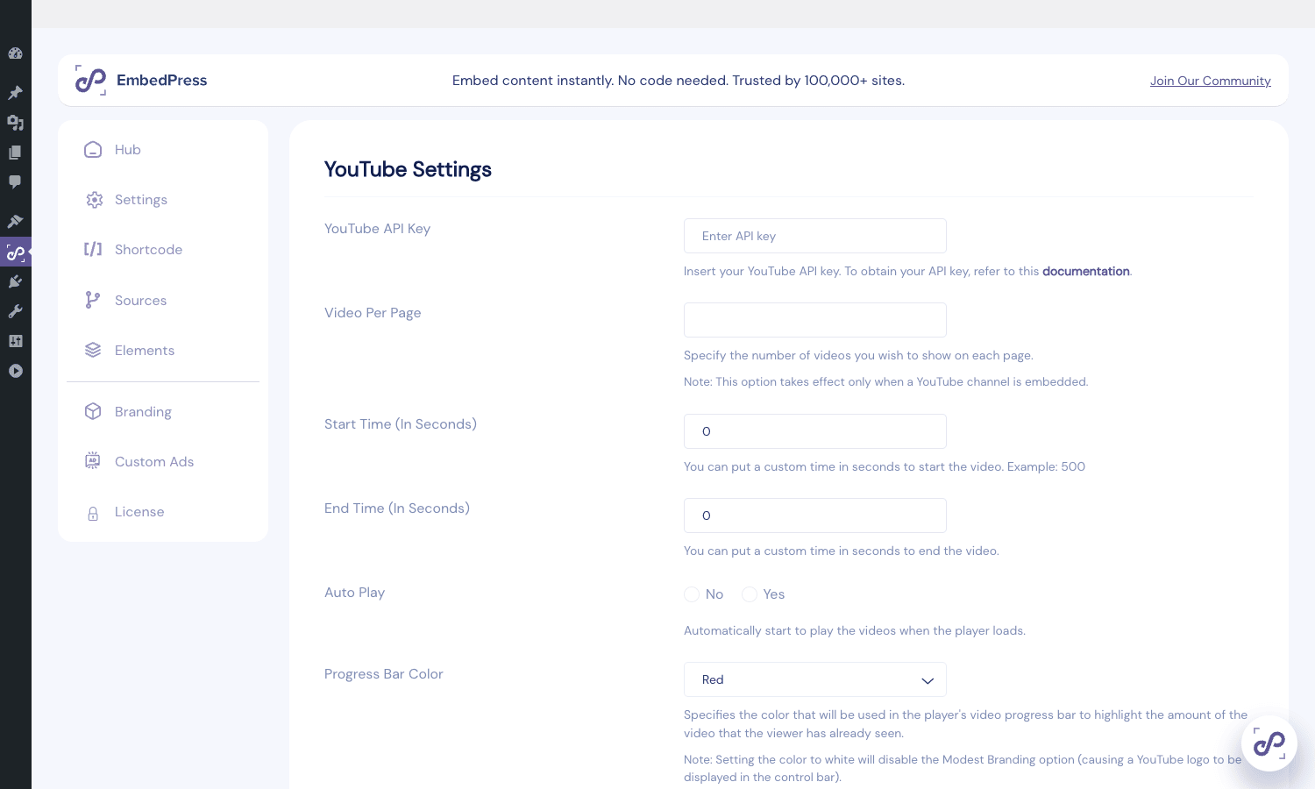Click the 'Embed content instantly' tagline text
This screenshot has height=789, width=1315.
[x=679, y=81]
